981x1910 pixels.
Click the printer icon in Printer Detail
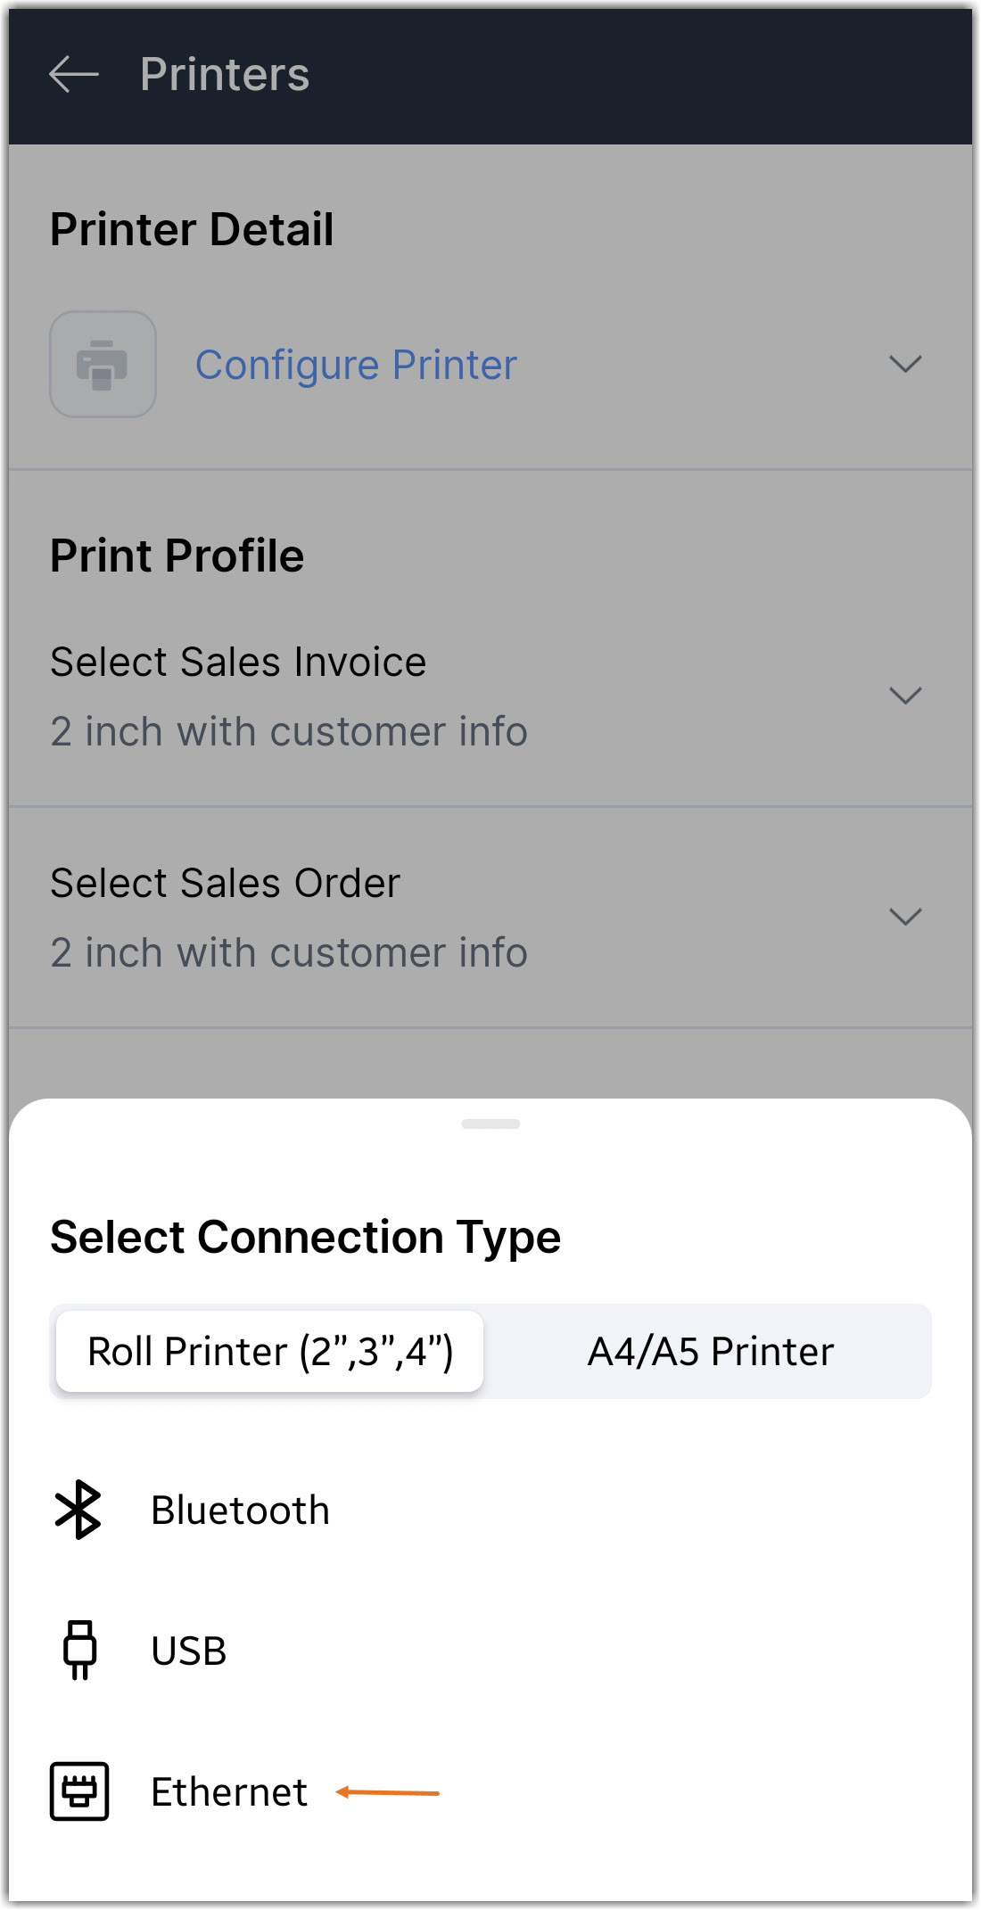[x=103, y=364]
